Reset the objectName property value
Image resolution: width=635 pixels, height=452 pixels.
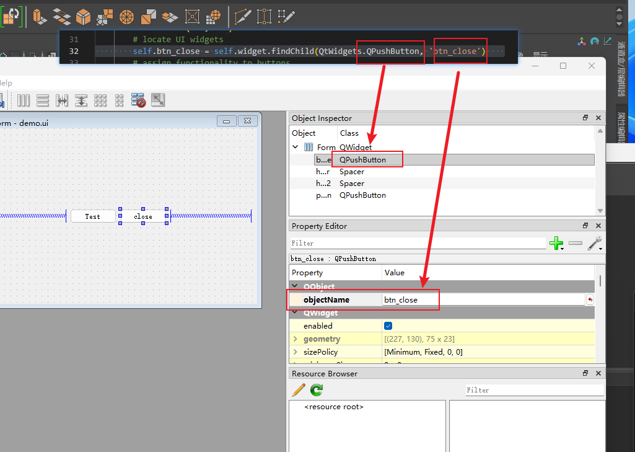point(590,299)
